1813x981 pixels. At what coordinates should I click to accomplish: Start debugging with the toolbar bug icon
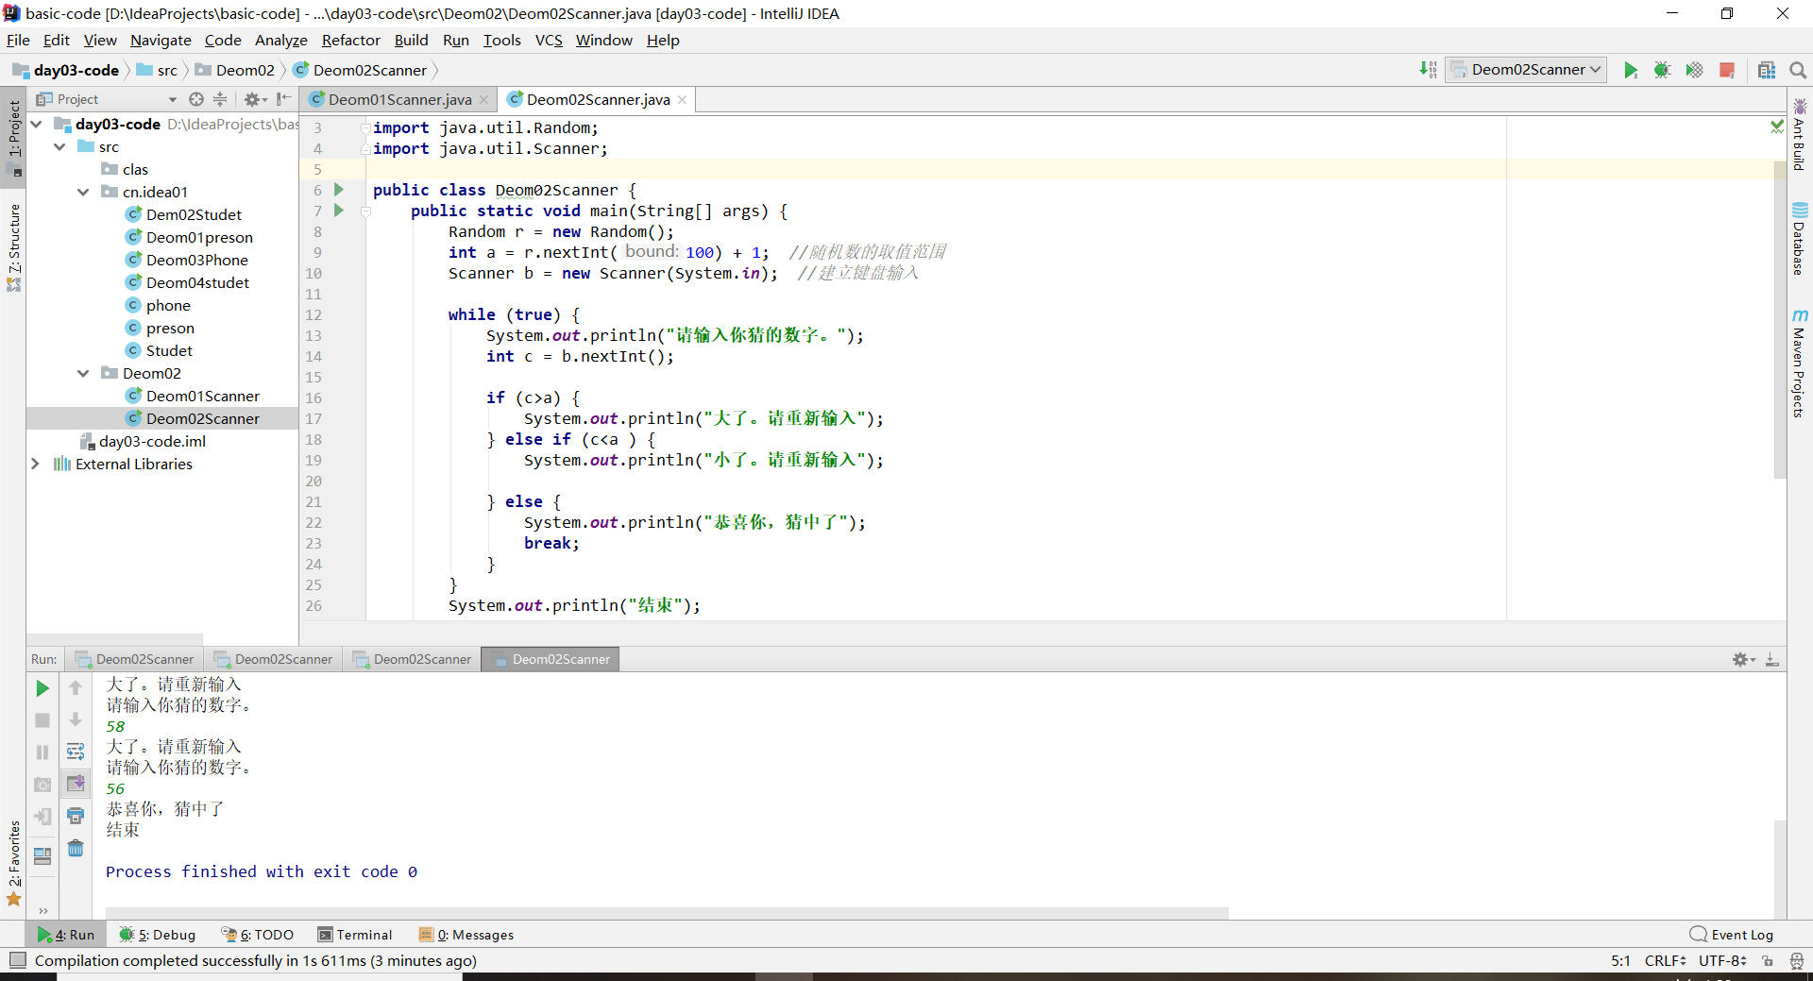coord(1662,70)
